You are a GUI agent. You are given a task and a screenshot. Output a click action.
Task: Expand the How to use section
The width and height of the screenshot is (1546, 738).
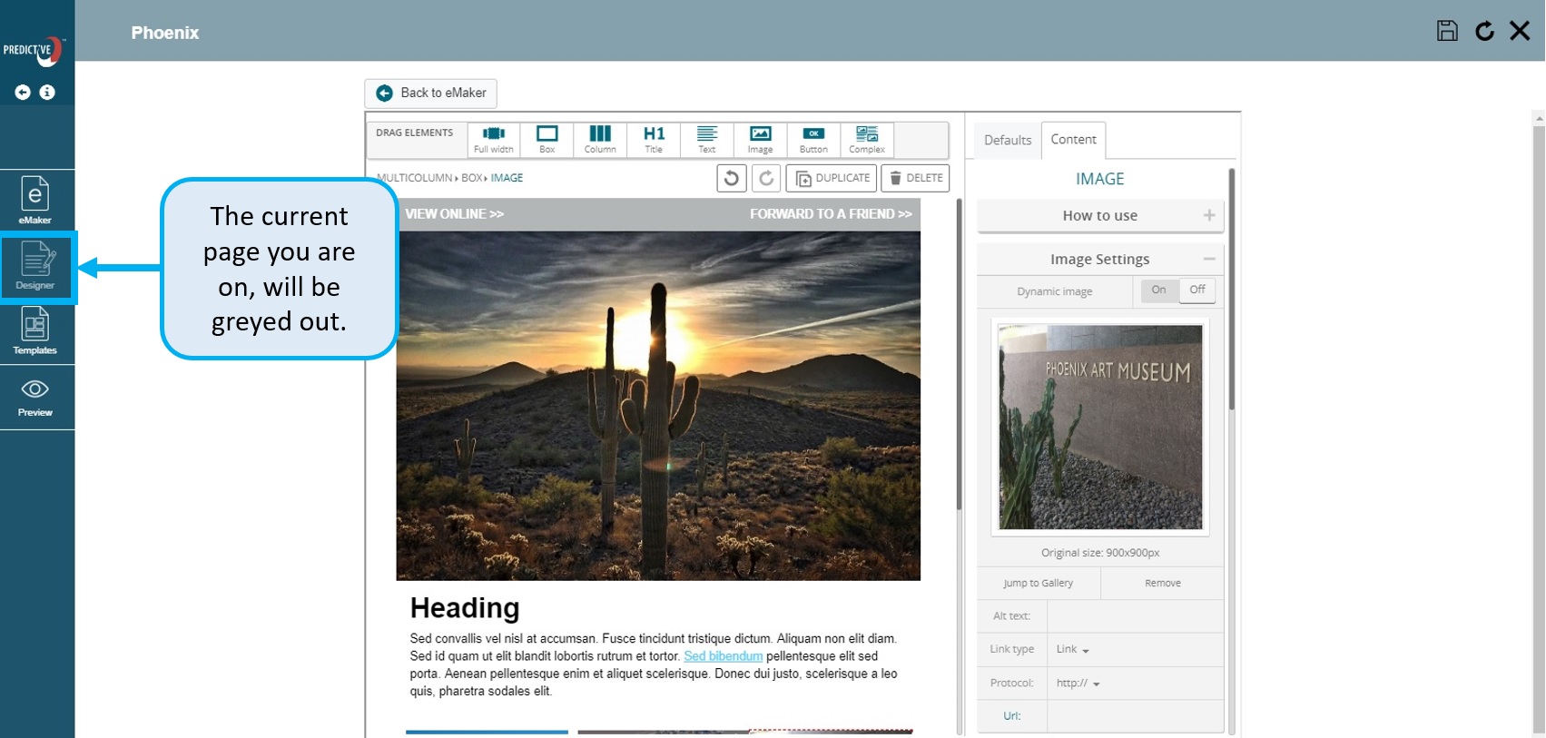pos(1099,216)
